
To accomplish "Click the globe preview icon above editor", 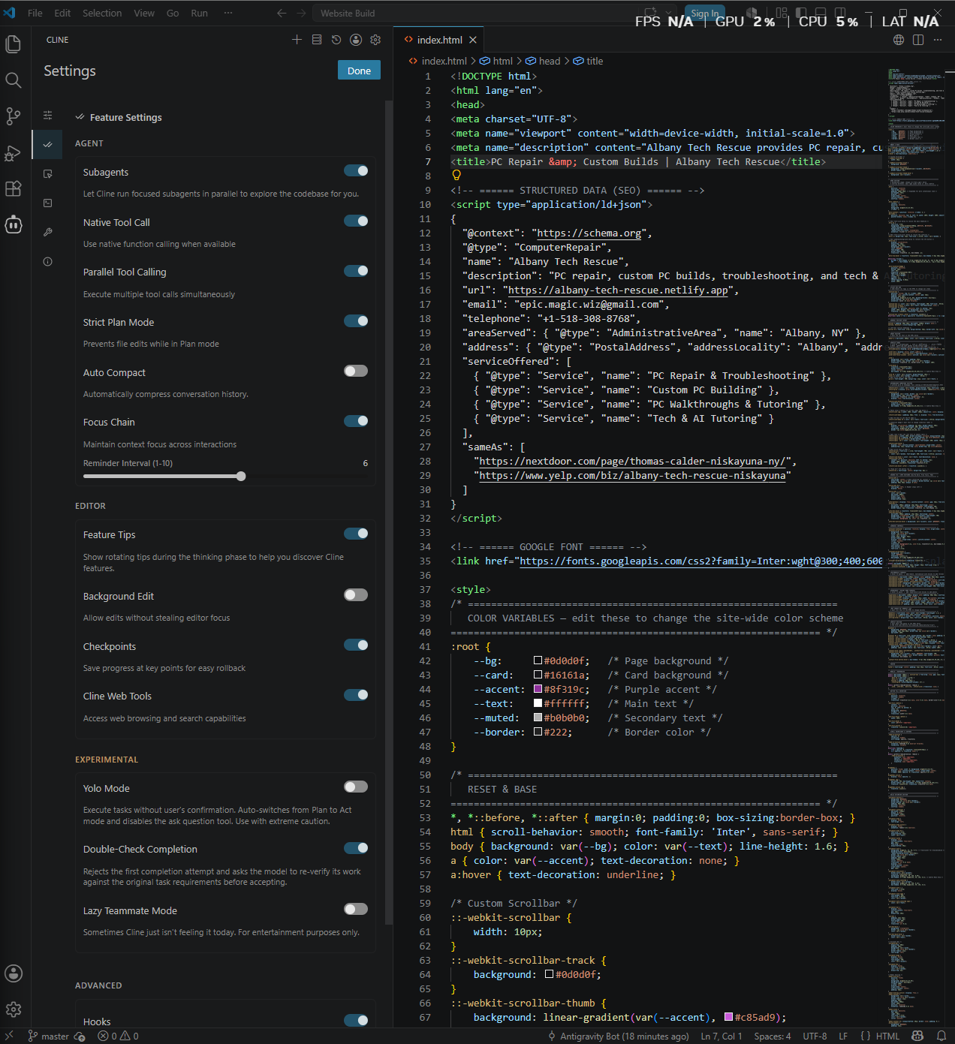I will [899, 40].
